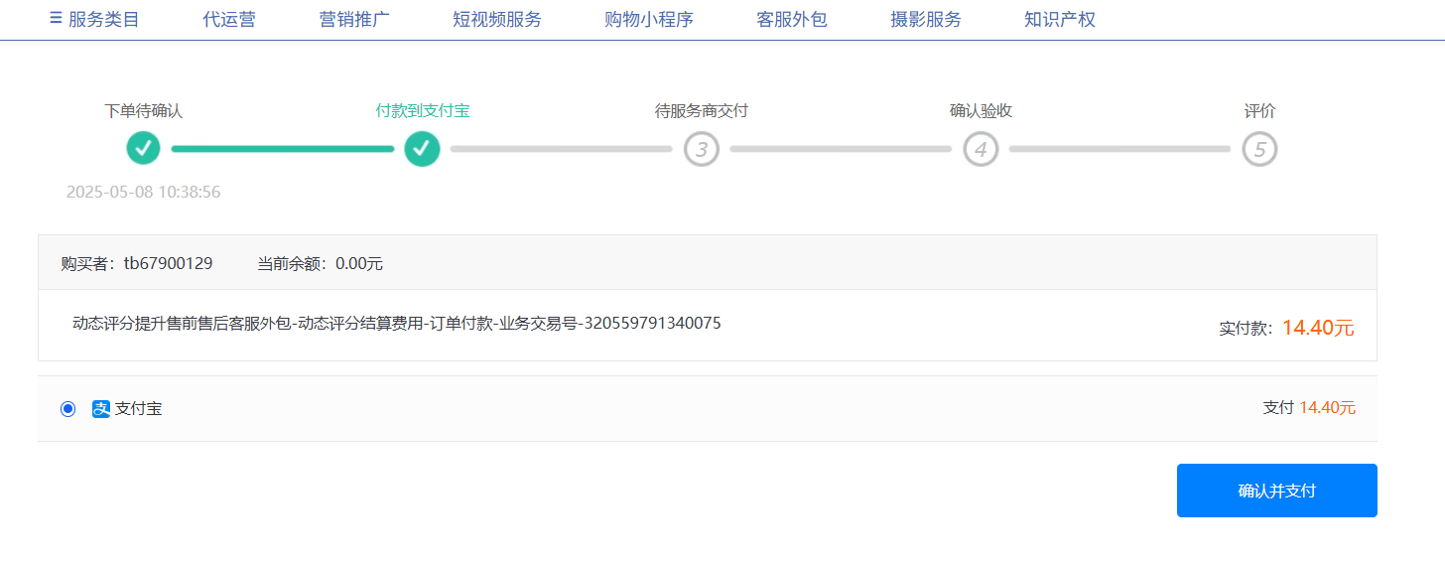Screen dimensions: 1445x562
Task: Select the 支付宝 payment radio button
Action: (x=67, y=409)
